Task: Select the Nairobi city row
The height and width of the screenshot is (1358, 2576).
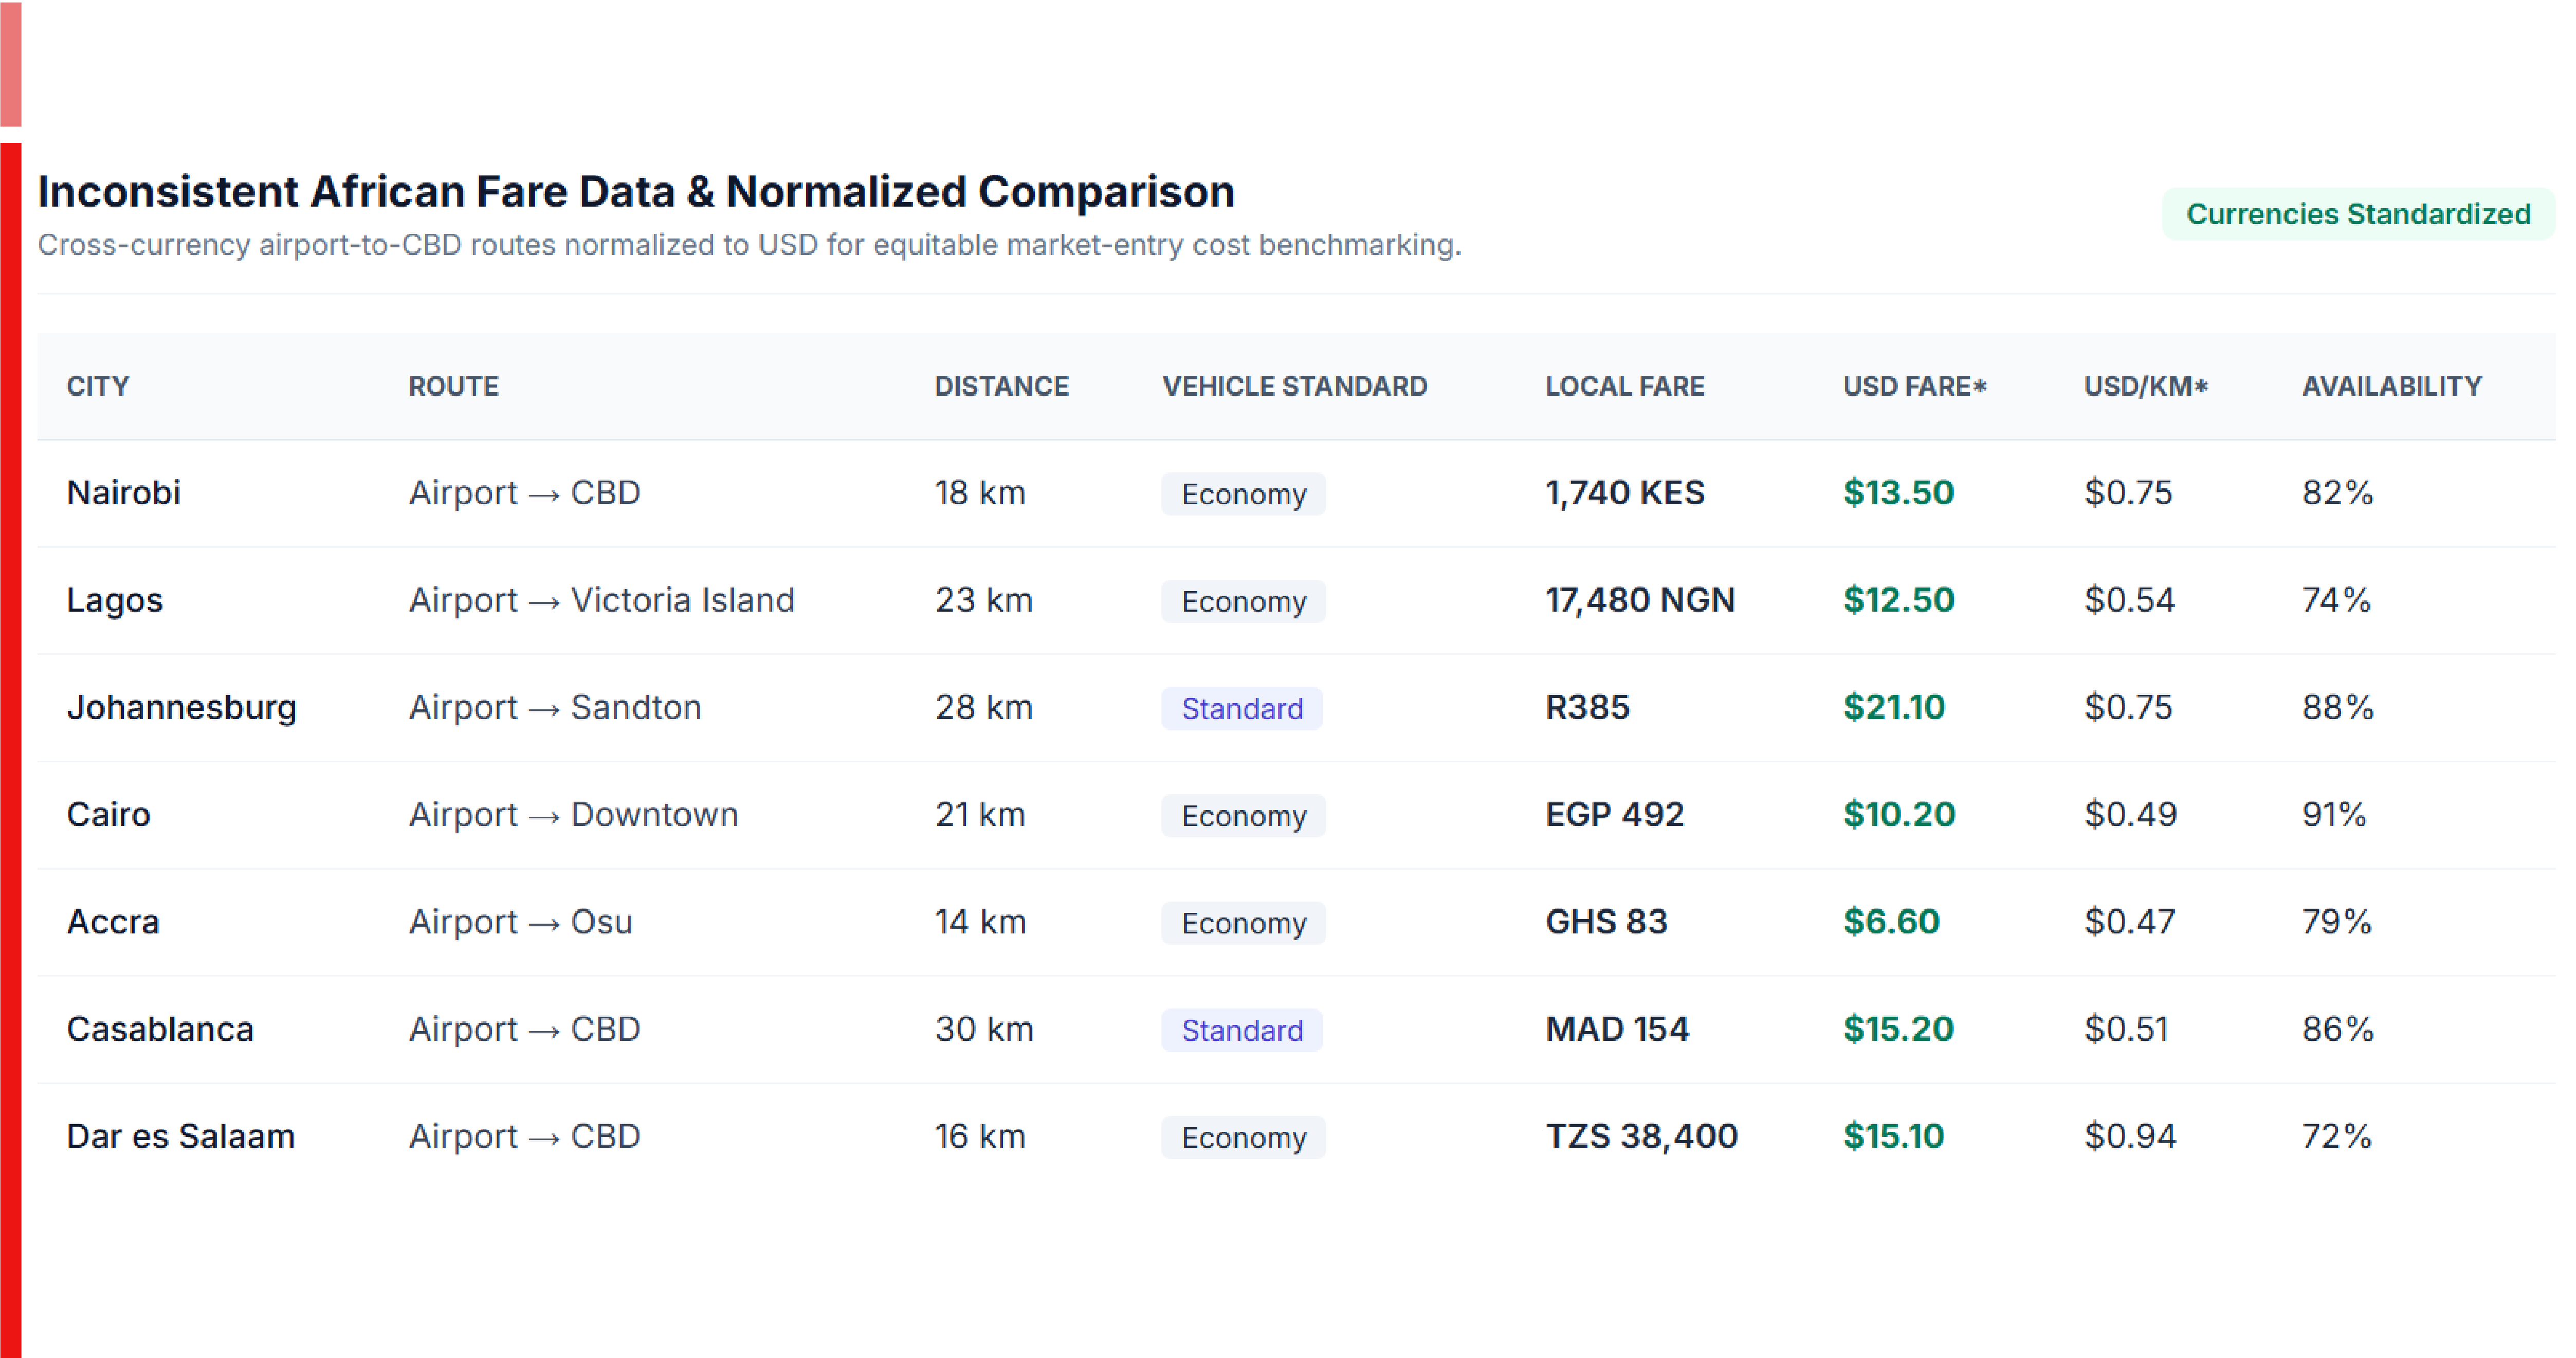Action: 1296,493
